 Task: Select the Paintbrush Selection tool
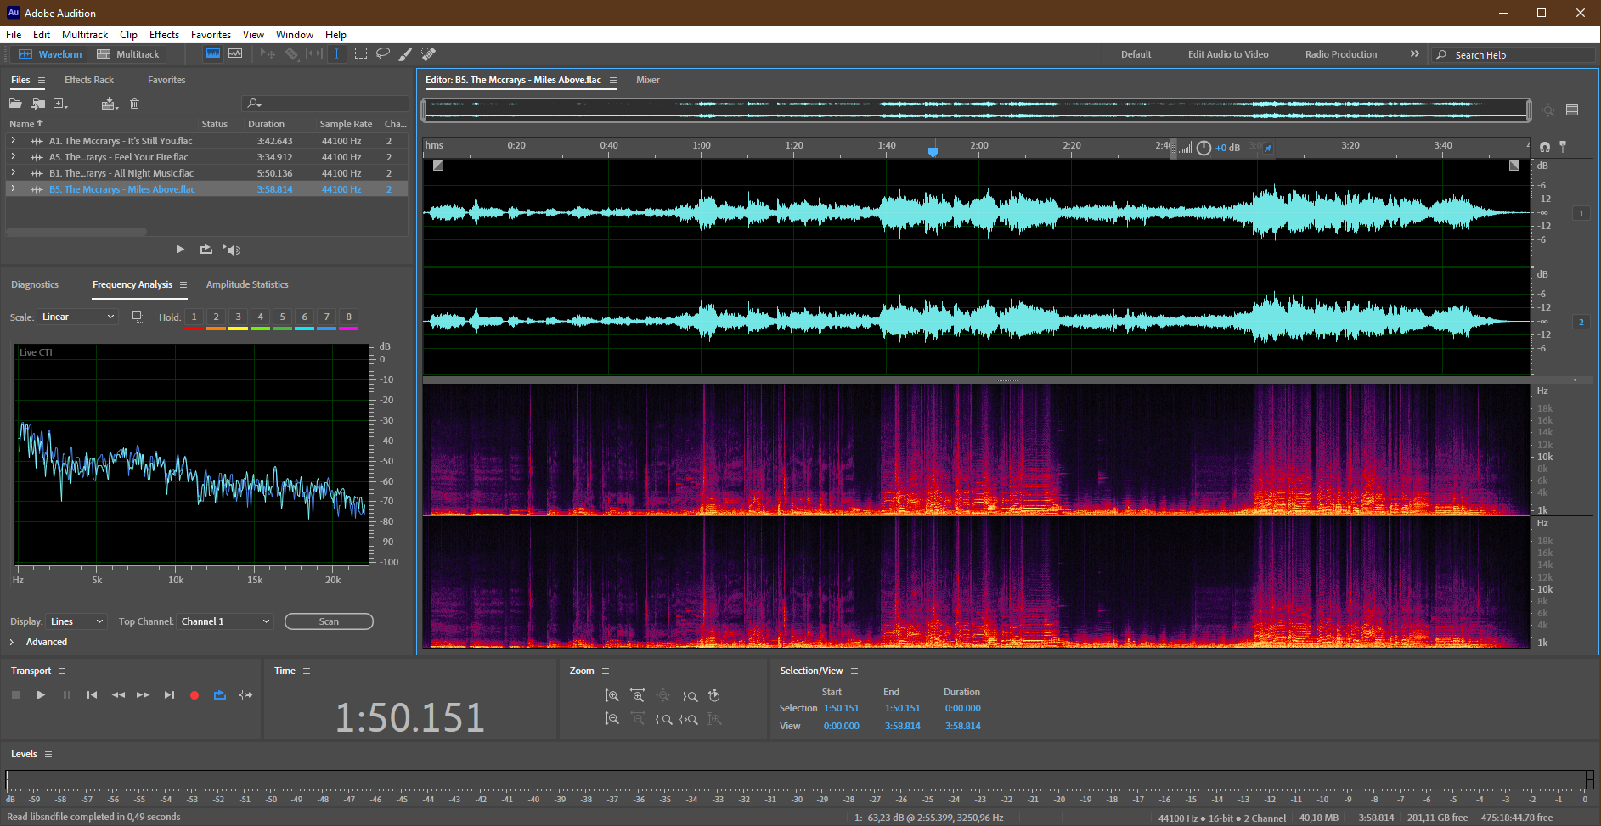point(406,53)
